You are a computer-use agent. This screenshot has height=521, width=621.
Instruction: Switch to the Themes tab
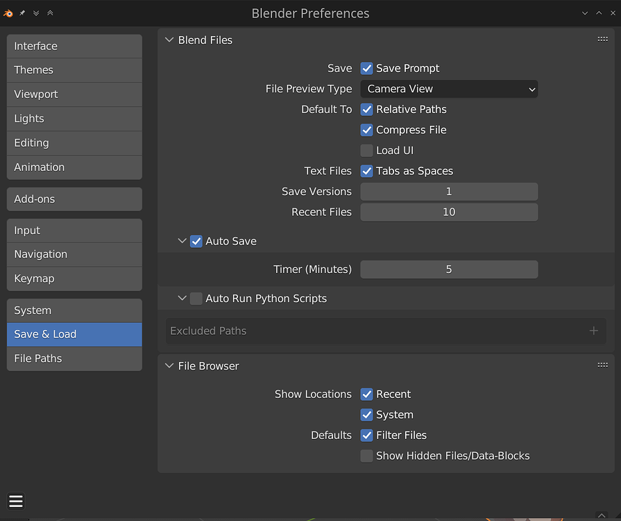tap(74, 70)
